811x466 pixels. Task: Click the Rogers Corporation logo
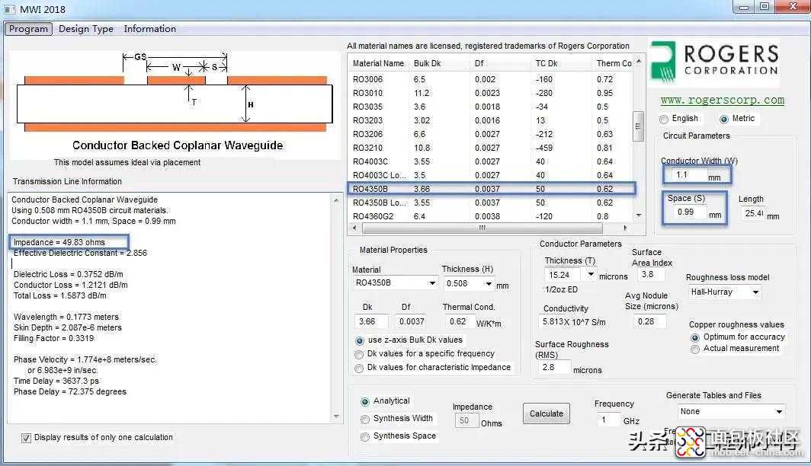tap(714, 63)
